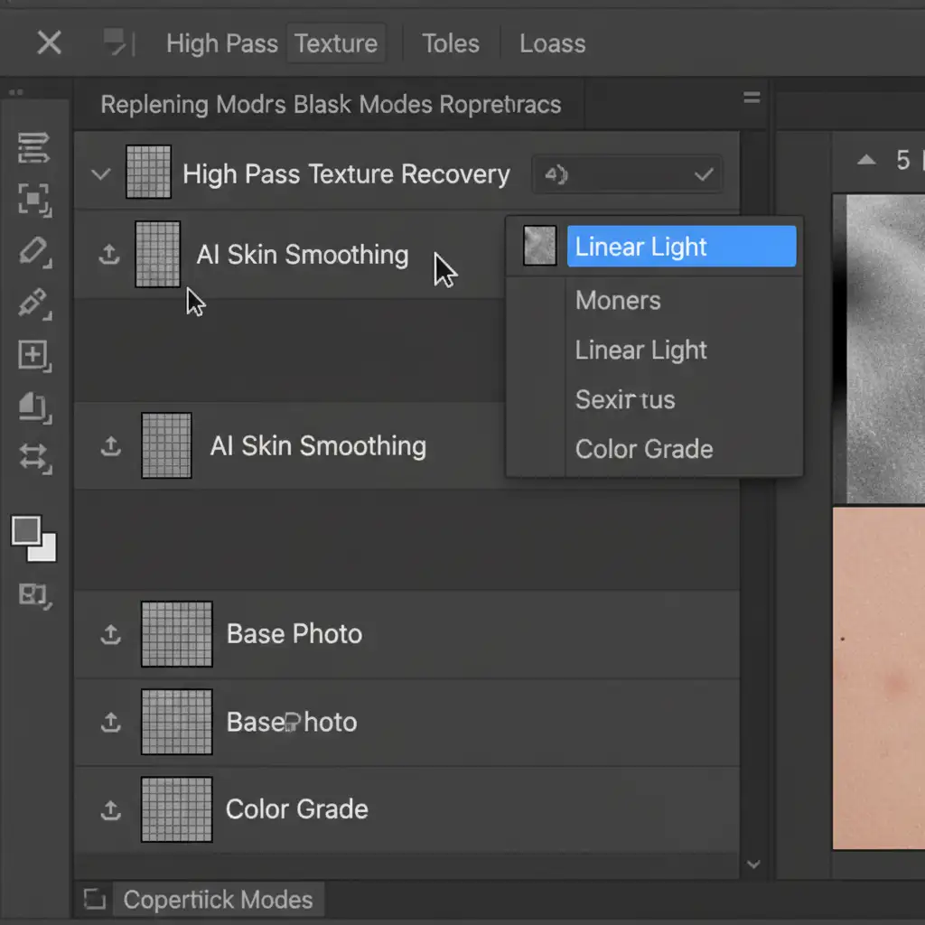925x925 pixels.
Task: Select the frame selection tool in toolbar
Action: click(x=33, y=199)
